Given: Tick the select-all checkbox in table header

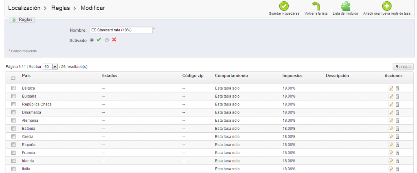Looking at the screenshot, I should click(x=13, y=78).
